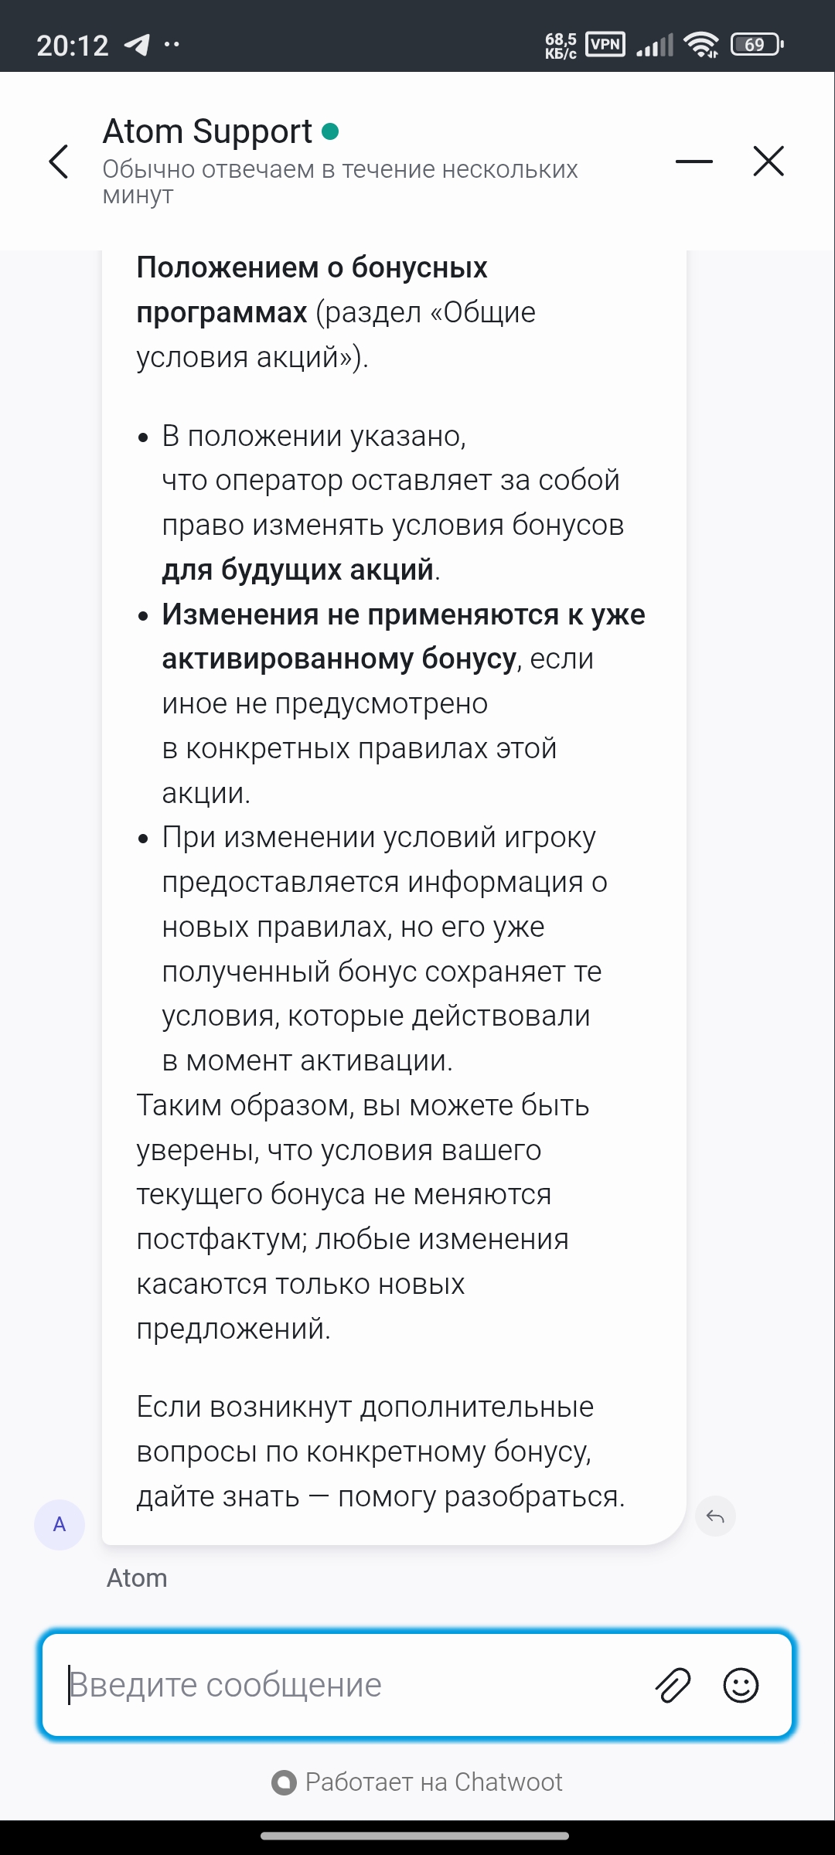This screenshot has width=835, height=1855.
Task: Tap the clock showing 20:12
Action: 73,46
